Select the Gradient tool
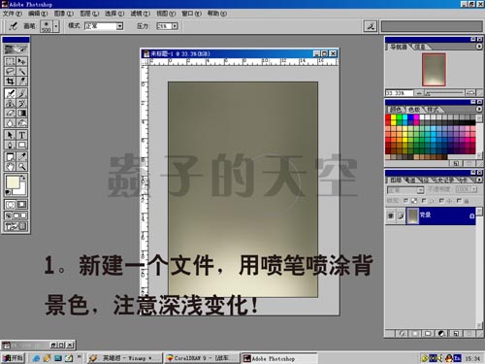Image resolution: width=485 pixels, height=364 pixels. pyautogui.click(x=21, y=113)
